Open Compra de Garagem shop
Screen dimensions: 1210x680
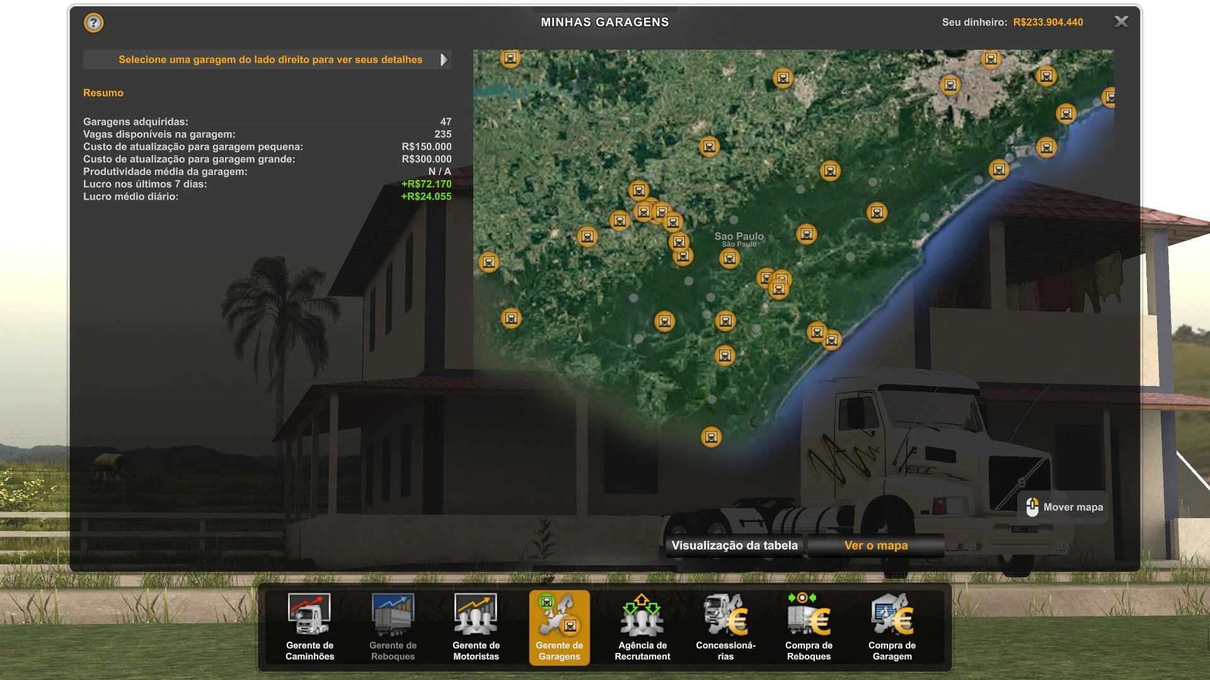pyautogui.click(x=892, y=626)
